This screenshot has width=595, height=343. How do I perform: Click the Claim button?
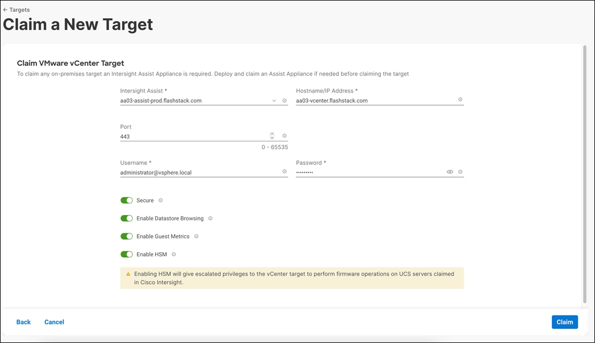pos(564,322)
